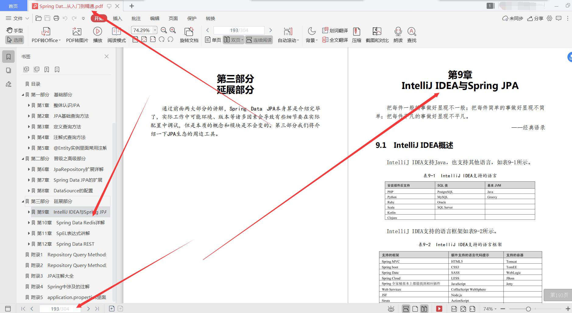The image size is (572, 313).
Task: Open bookmark 附录3 JPA注解大全
Action: point(60,276)
